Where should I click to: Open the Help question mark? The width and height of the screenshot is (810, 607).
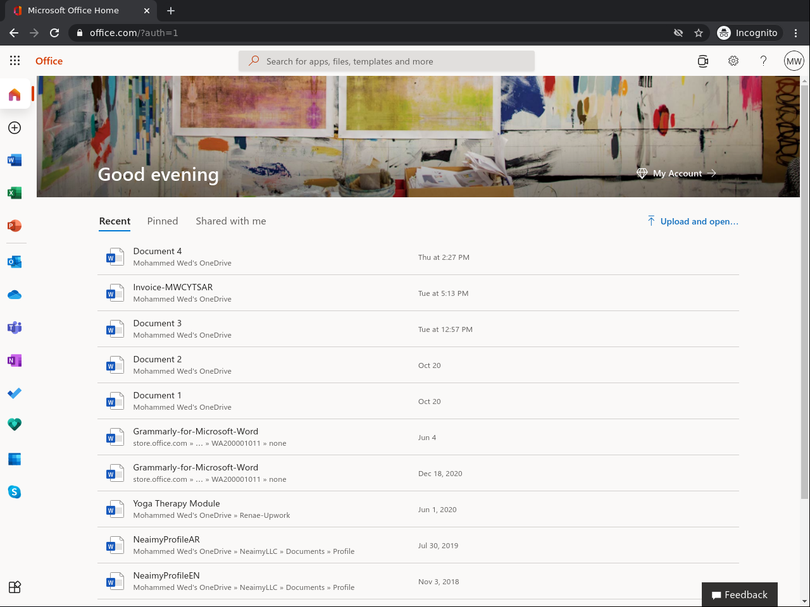764,61
